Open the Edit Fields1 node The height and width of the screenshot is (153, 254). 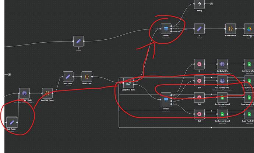[12, 122]
